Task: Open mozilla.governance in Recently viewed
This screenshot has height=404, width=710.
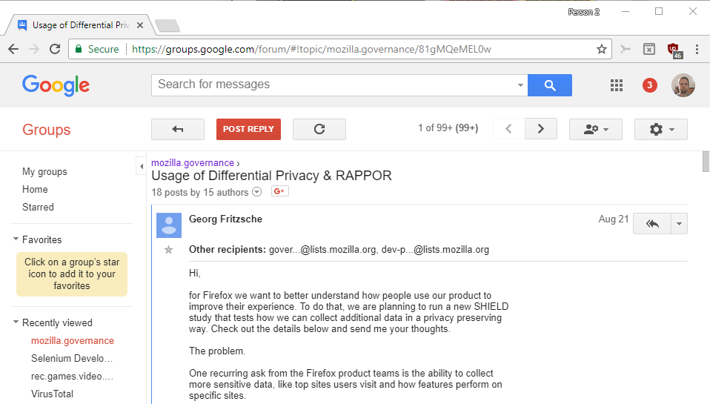Action: tap(73, 340)
